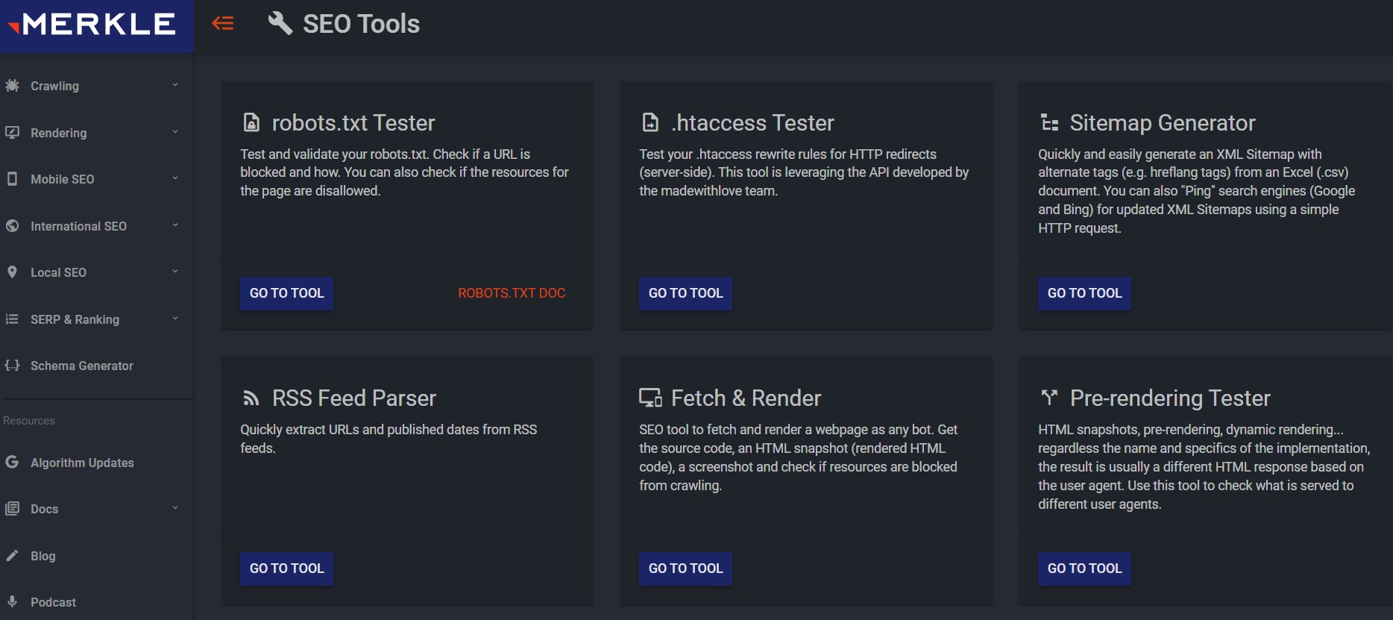
Task: Click the Crawling bug icon
Action: click(12, 86)
